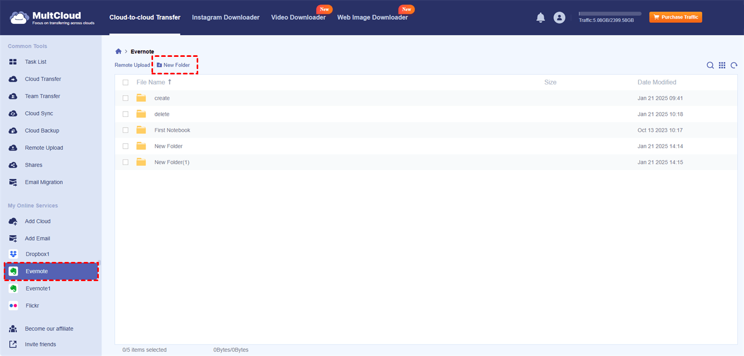This screenshot has width=744, height=356.
Task: Click Evernote in the breadcrumb
Action: coord(142,52)
